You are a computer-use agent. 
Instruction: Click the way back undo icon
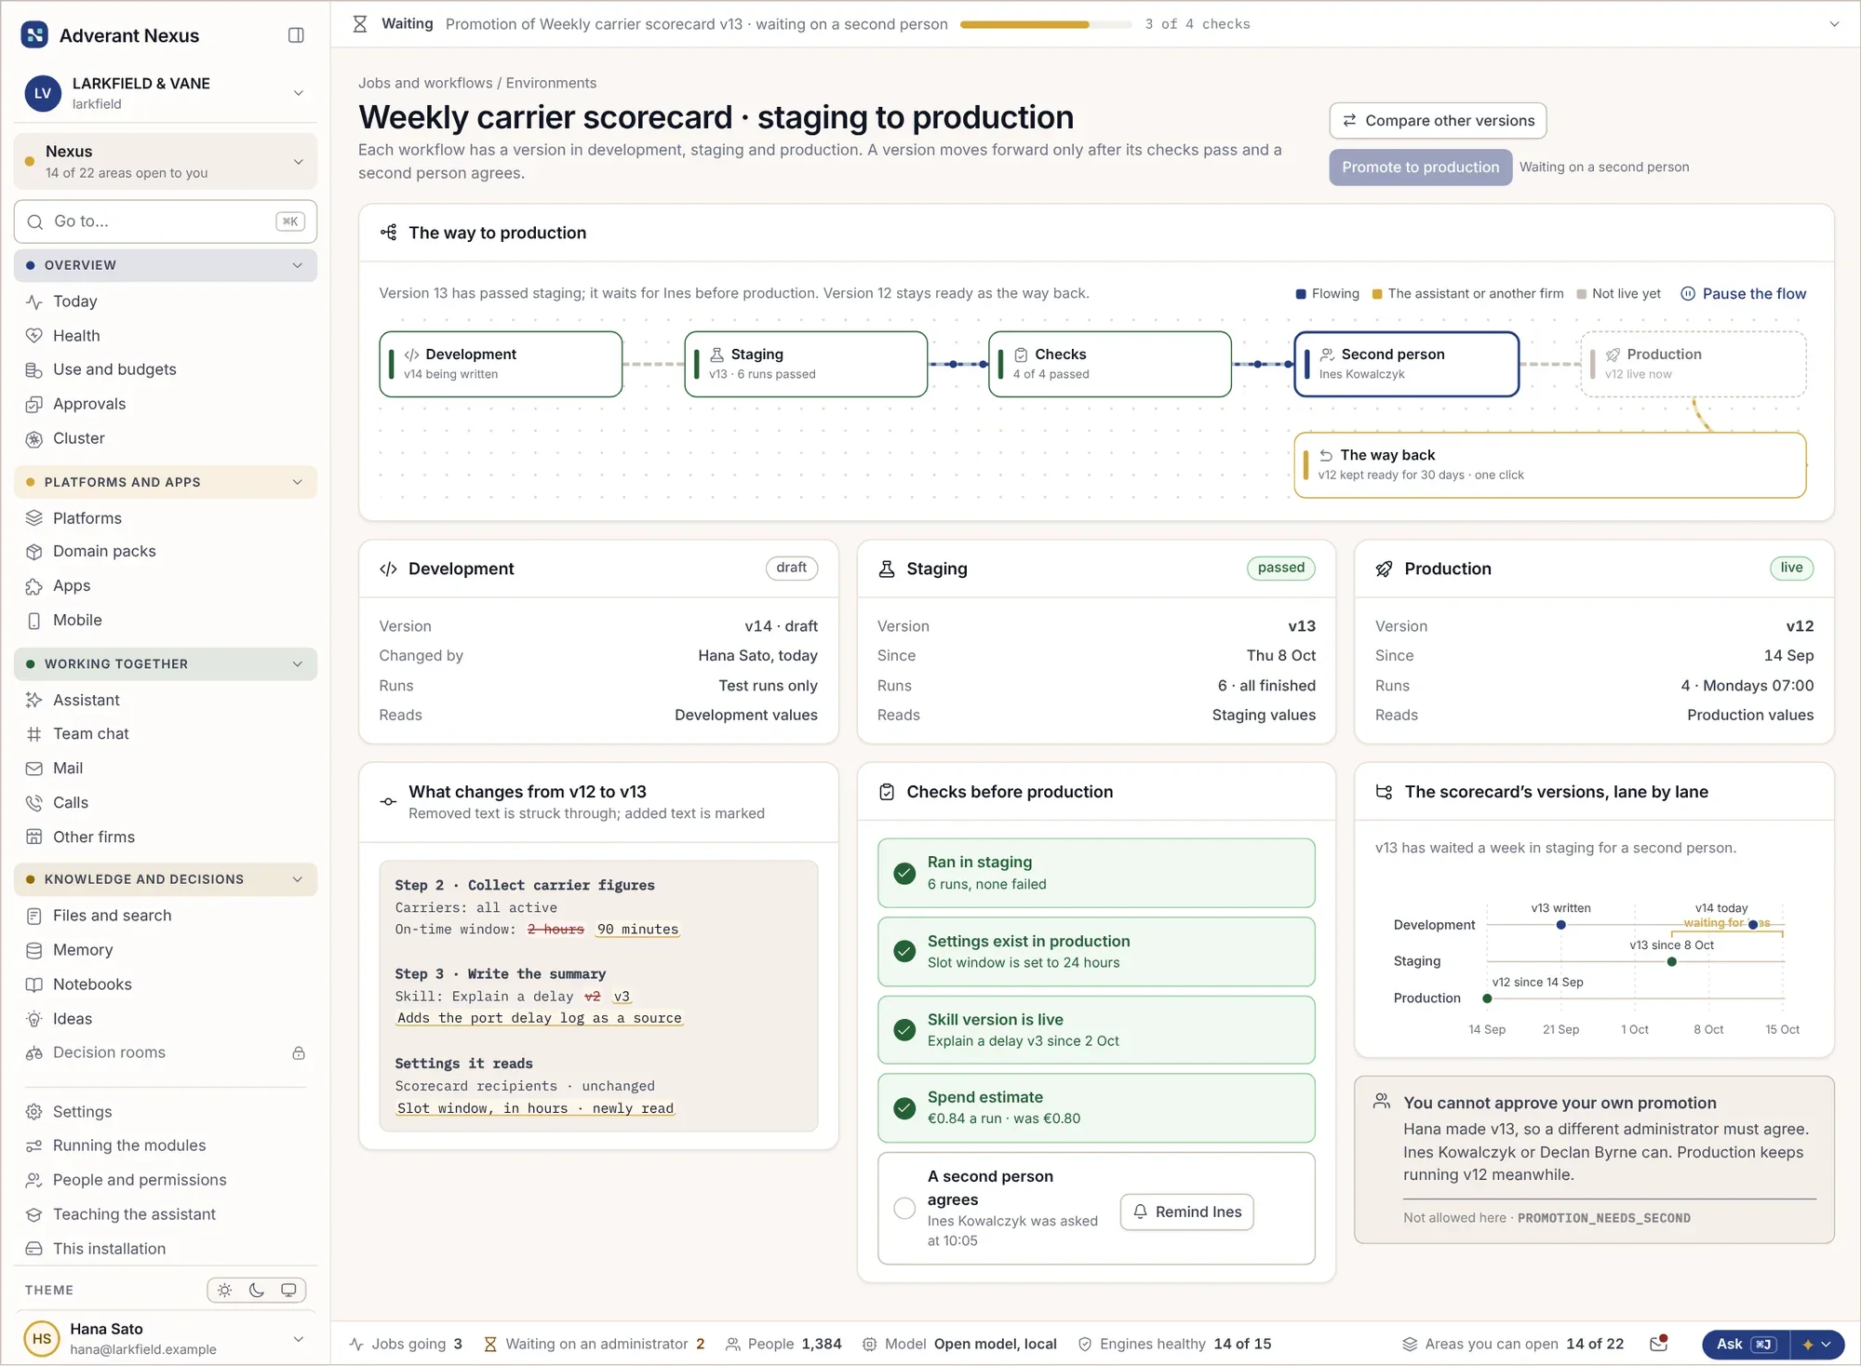click(1326, 456)
